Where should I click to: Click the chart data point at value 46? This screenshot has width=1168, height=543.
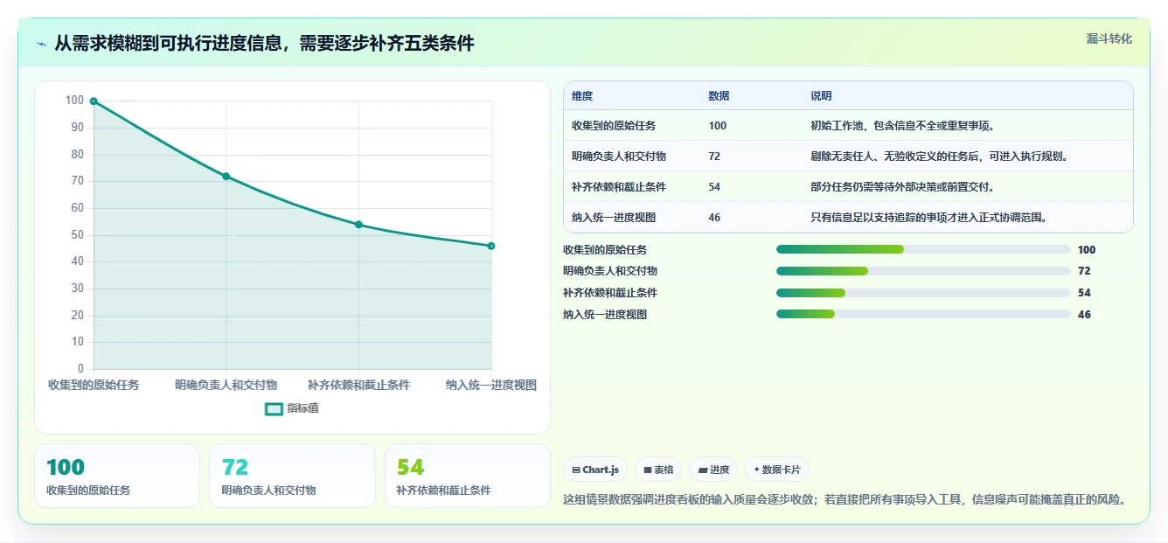tap(491, 246)
